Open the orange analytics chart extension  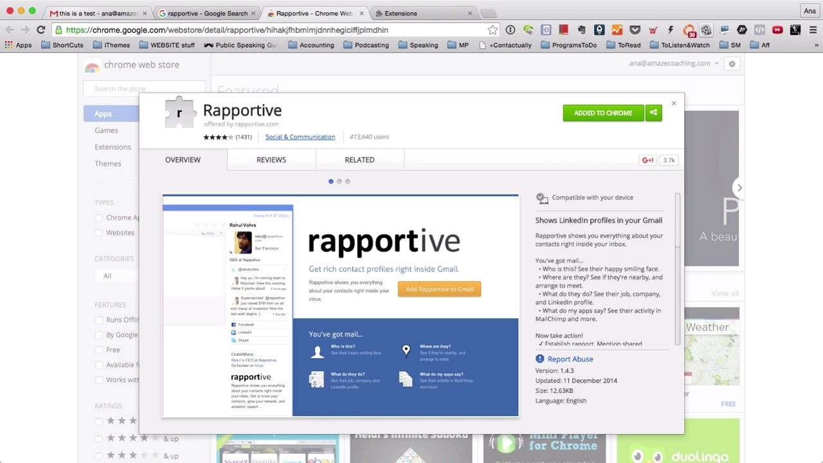(617, 30)
